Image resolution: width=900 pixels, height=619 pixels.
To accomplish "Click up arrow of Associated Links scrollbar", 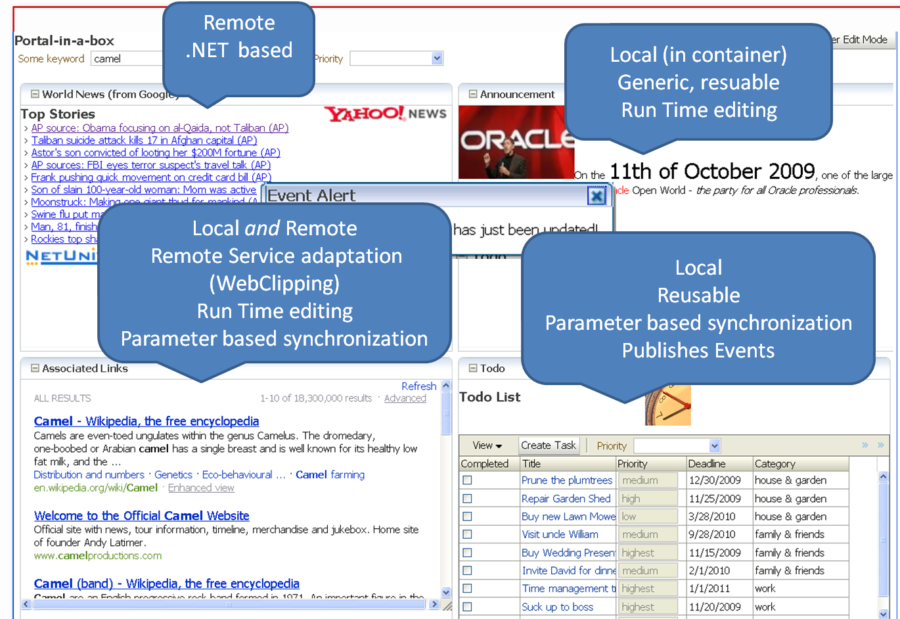I will click(x=446, y=386).
